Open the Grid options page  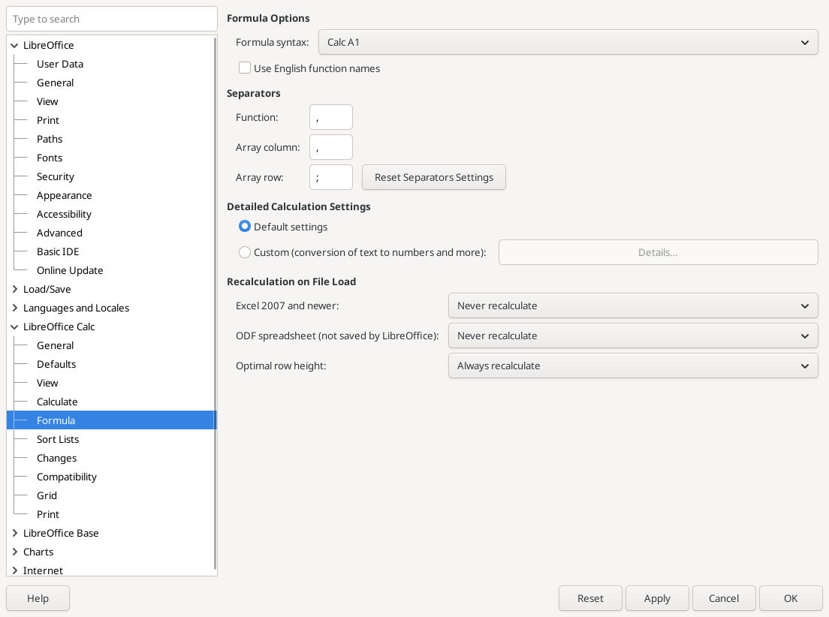[47, 496]
